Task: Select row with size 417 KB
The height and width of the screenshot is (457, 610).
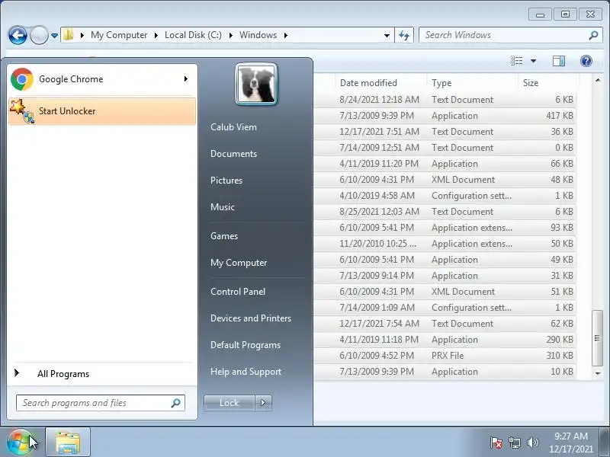Action: tap(445, 116)
